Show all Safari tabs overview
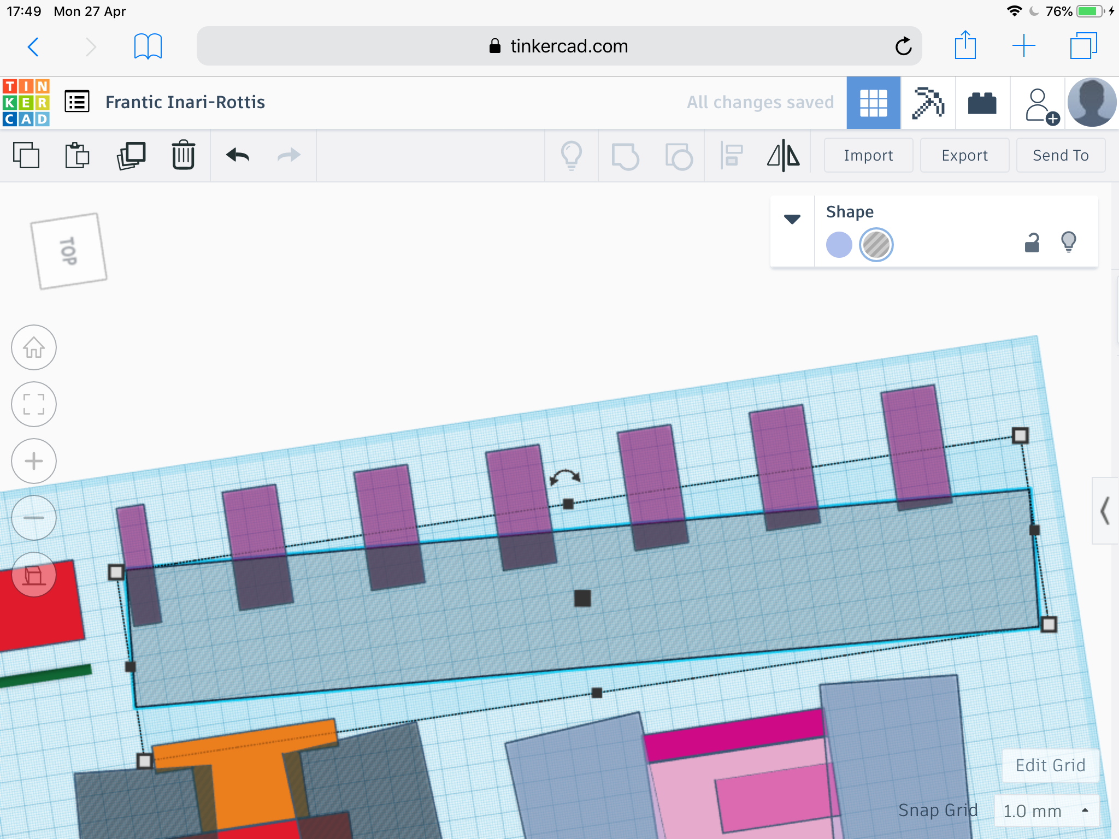The width and height of the screenshot is (1119, 839). (1083, 46)
